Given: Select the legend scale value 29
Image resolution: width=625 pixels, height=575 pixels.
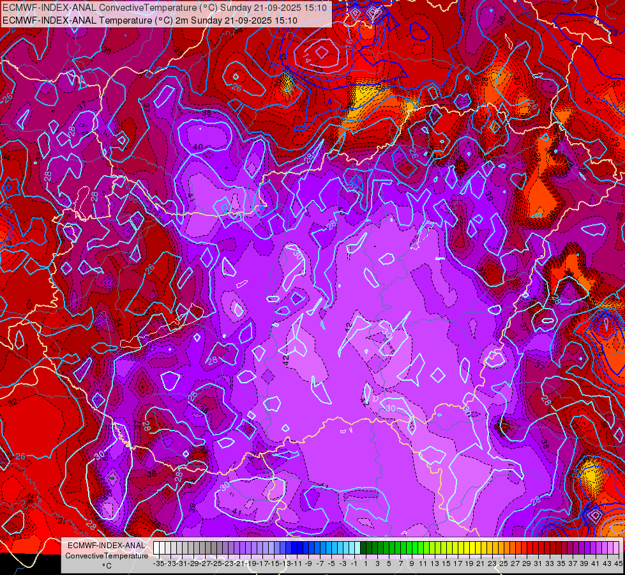Looking at the screenshot, I should click(527, 564).
